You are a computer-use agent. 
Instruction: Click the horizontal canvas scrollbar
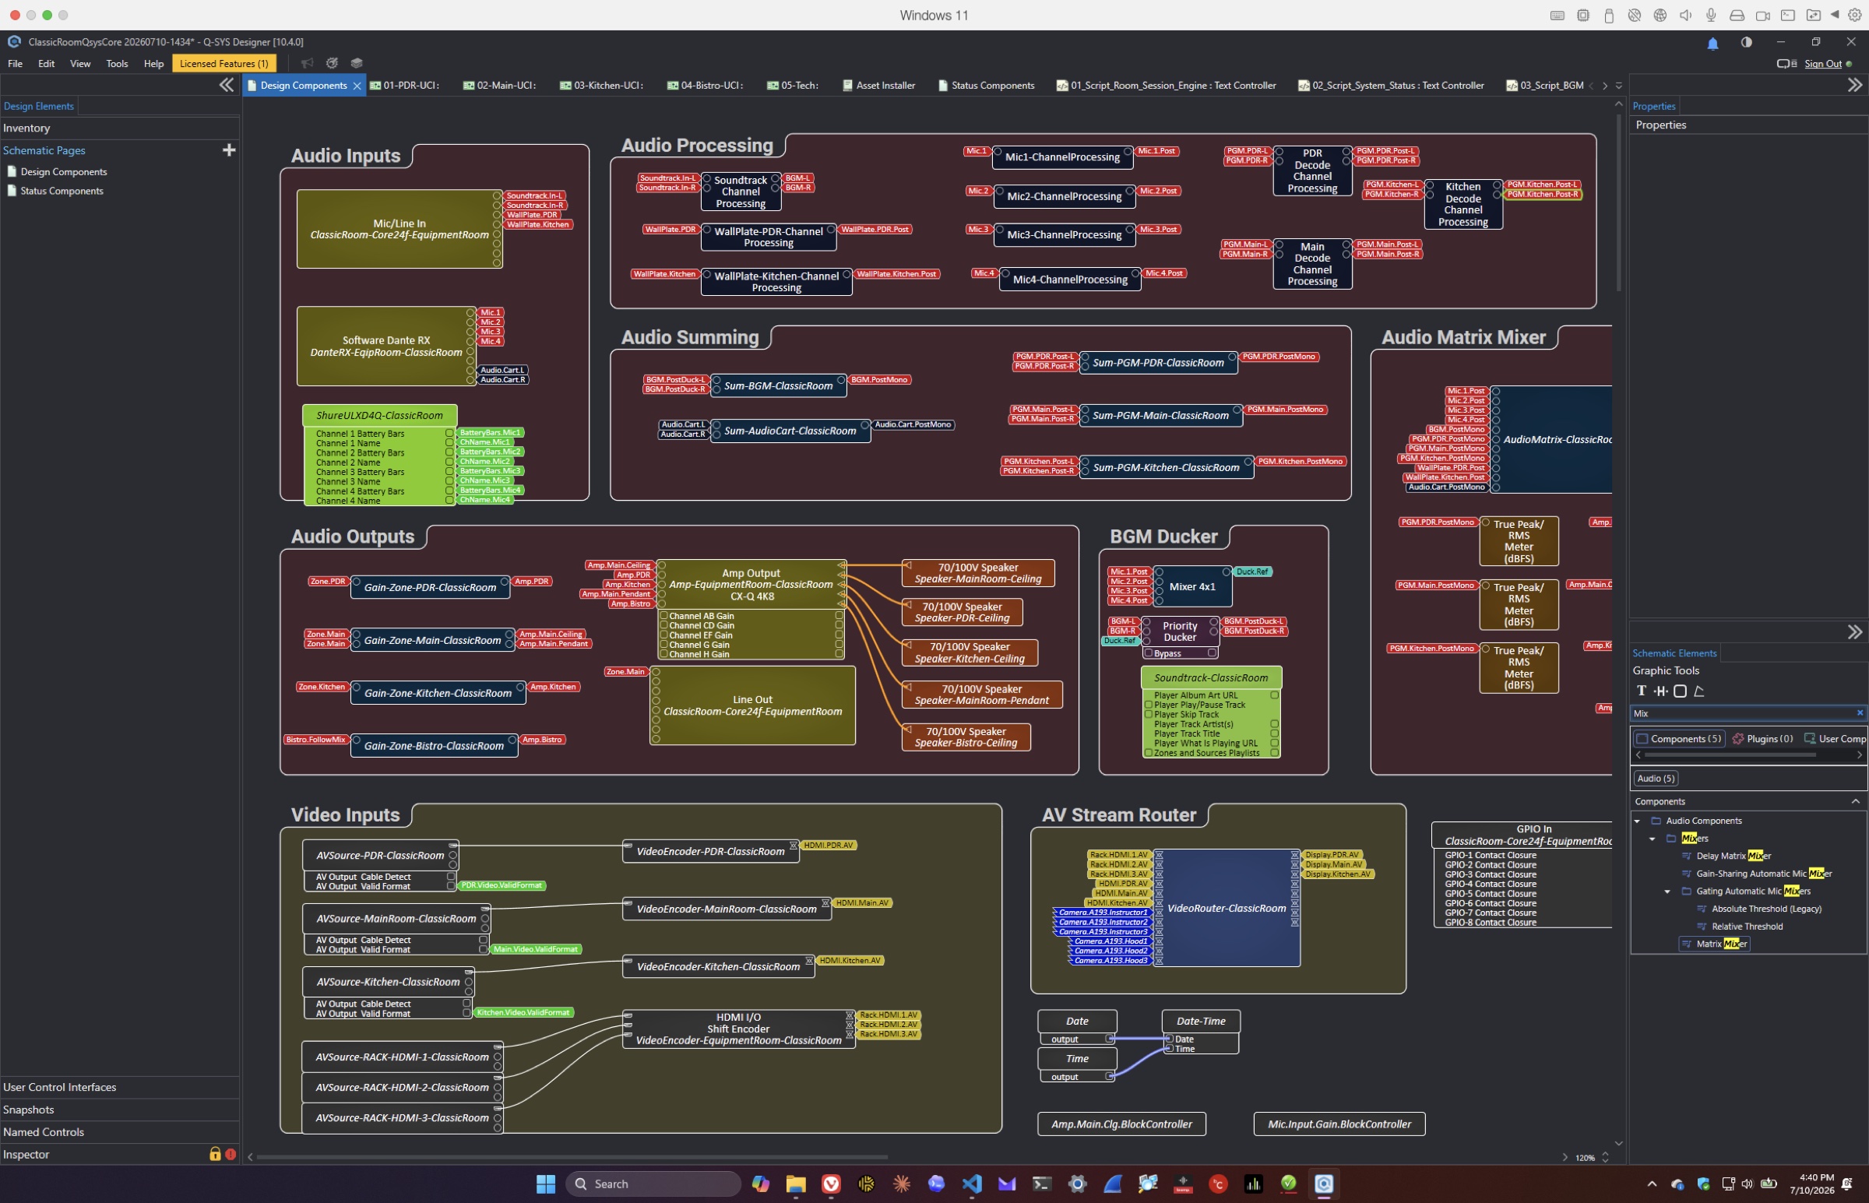click(x=572, y=1157)
